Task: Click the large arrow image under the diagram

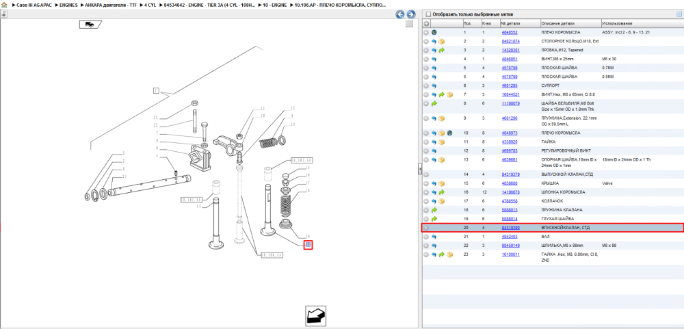Action: pos(315,315)
